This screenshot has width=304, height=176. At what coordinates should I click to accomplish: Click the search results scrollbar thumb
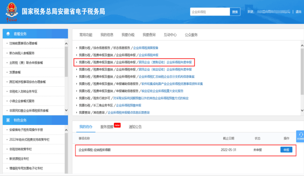pyautogui.click(x=302, y=71)
